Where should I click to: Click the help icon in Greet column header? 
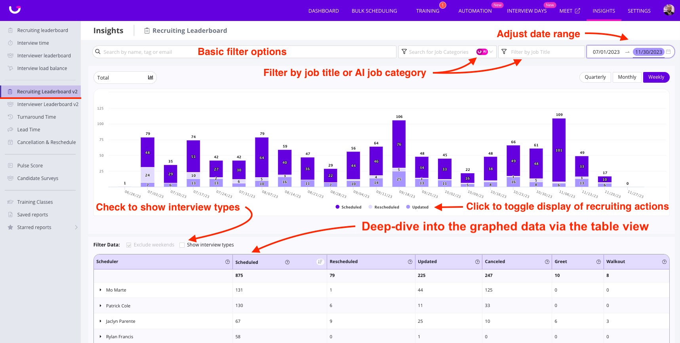(598, 262)
